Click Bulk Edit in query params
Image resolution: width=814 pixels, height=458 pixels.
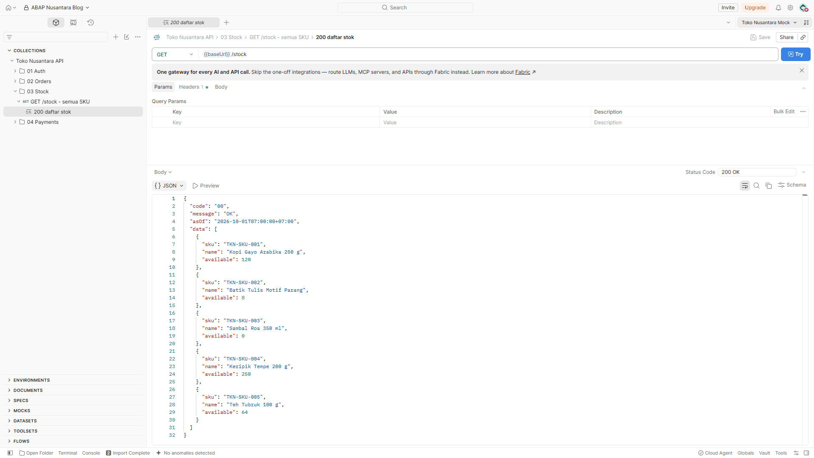tap(784, 112)
